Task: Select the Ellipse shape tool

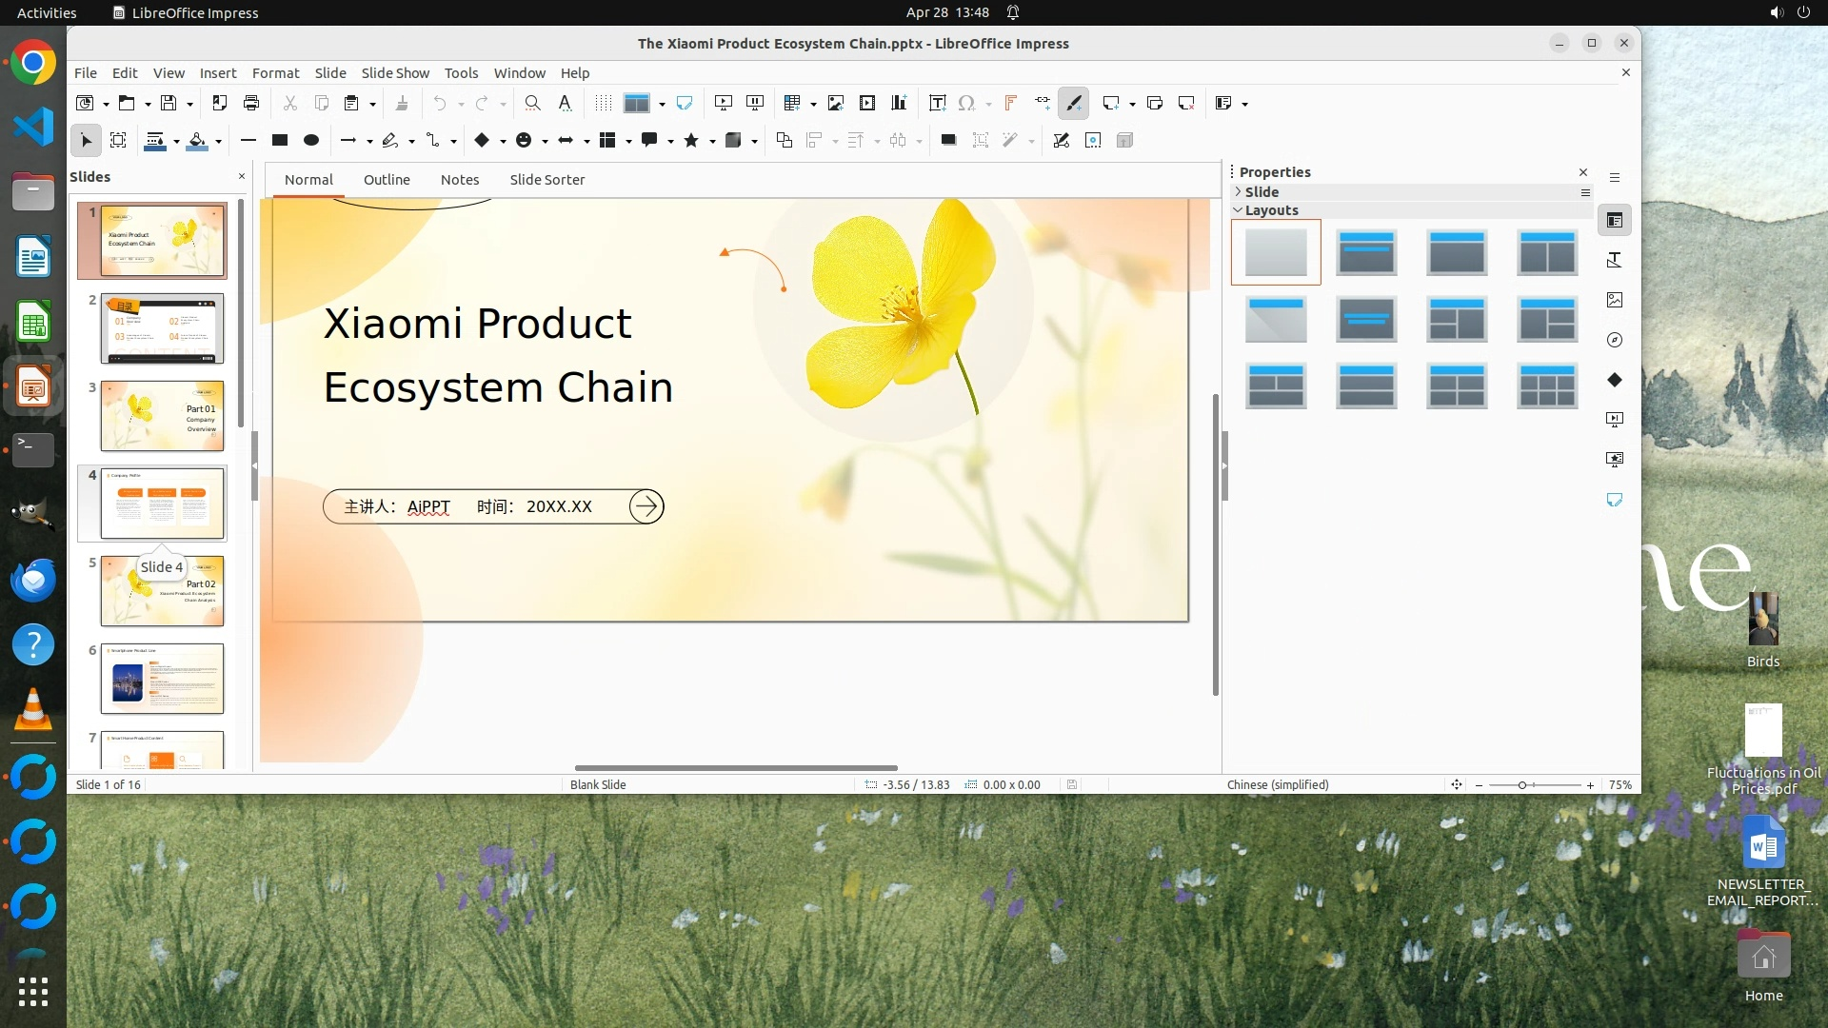Action: 311,140
